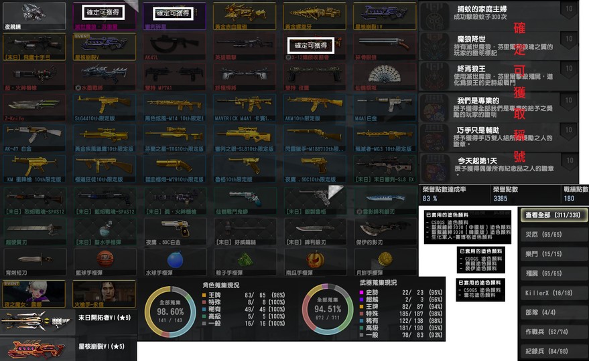Open the 捕蚊的家庭主婦 medal icon
The width and height of the screenshot is (589, 361).
(x=435, y=16)
